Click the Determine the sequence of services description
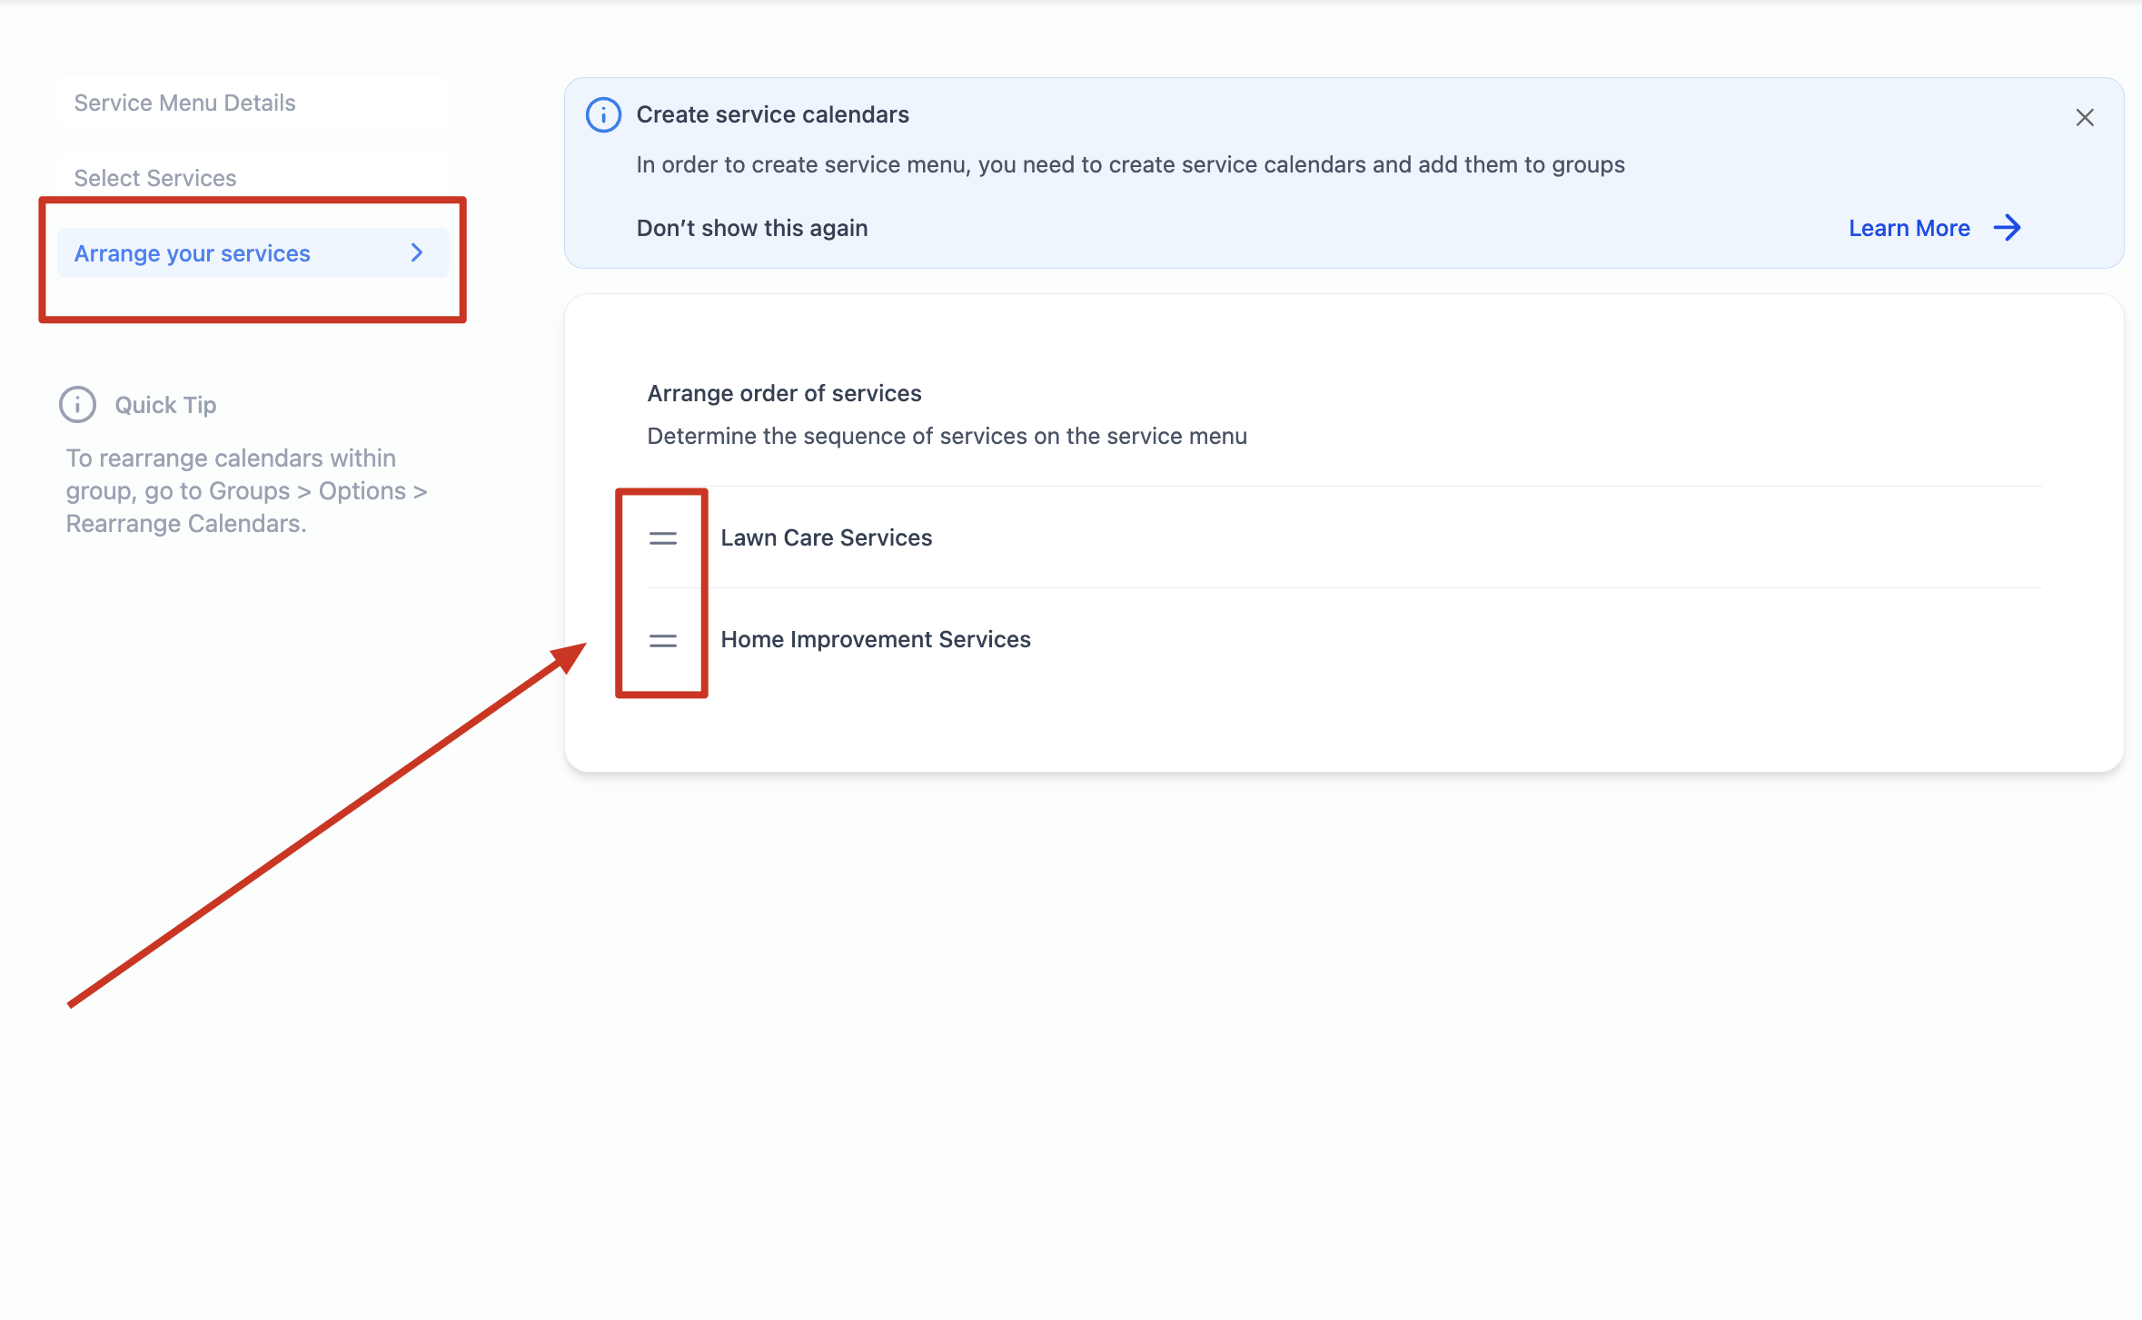Screen dimensions: 2142x1320 pyautogui.click(x=946, y=436)
